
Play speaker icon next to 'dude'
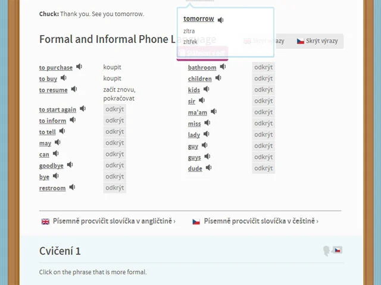click(209, 168)
